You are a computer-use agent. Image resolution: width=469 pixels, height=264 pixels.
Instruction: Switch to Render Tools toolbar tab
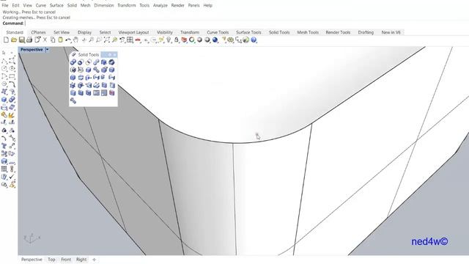(x=338, y=32)
